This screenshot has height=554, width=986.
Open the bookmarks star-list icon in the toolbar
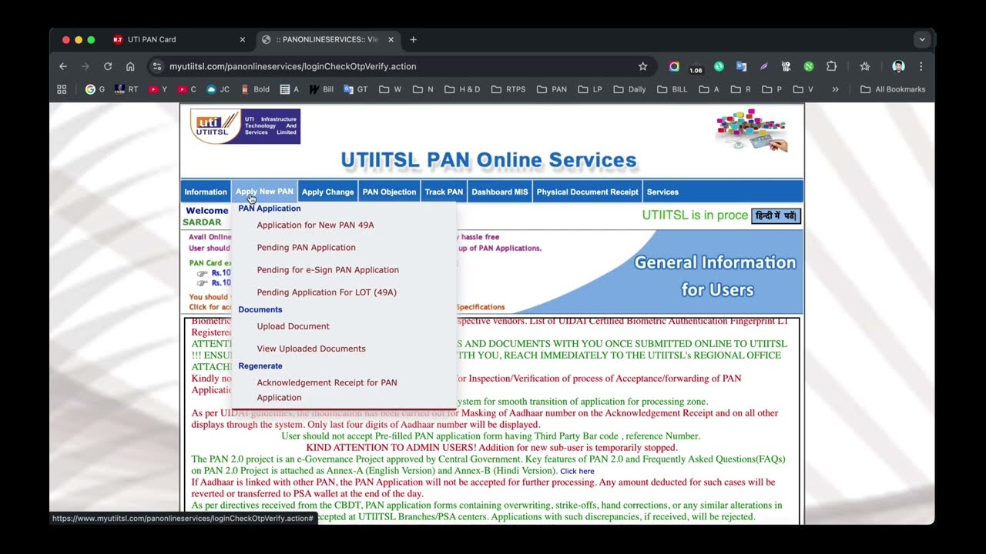865,66
